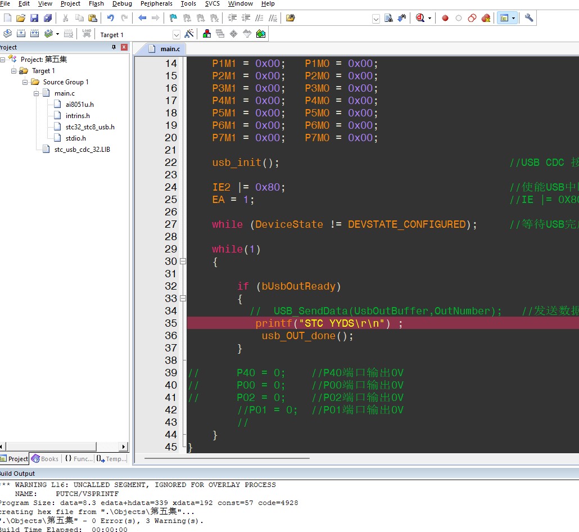Start debug session with magnifier icon
The width and height of the screenshot is (579, 532).
(420, 18)
